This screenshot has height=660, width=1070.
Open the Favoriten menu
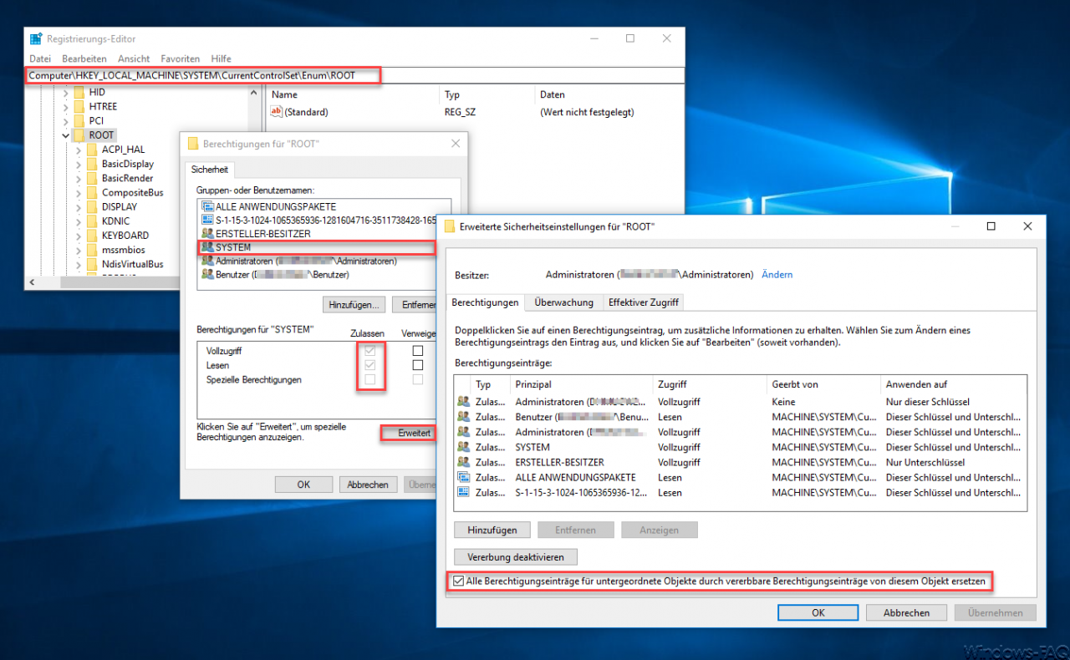(x=181, y=58)
